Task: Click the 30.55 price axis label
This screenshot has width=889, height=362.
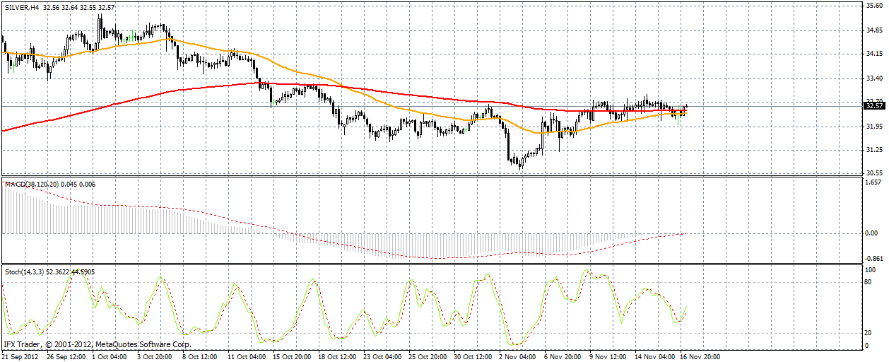Action: (x=874, y=173)
